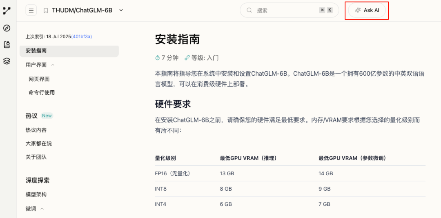Click the 硬件要求 heading
The image size is (441, 218).
[x=173, y=104]
